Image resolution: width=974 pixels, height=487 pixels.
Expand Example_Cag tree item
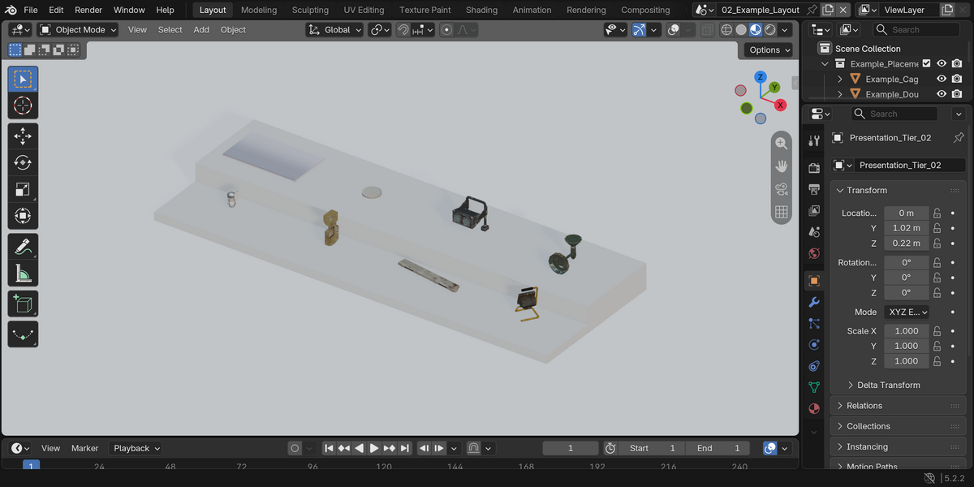[840, 79]
